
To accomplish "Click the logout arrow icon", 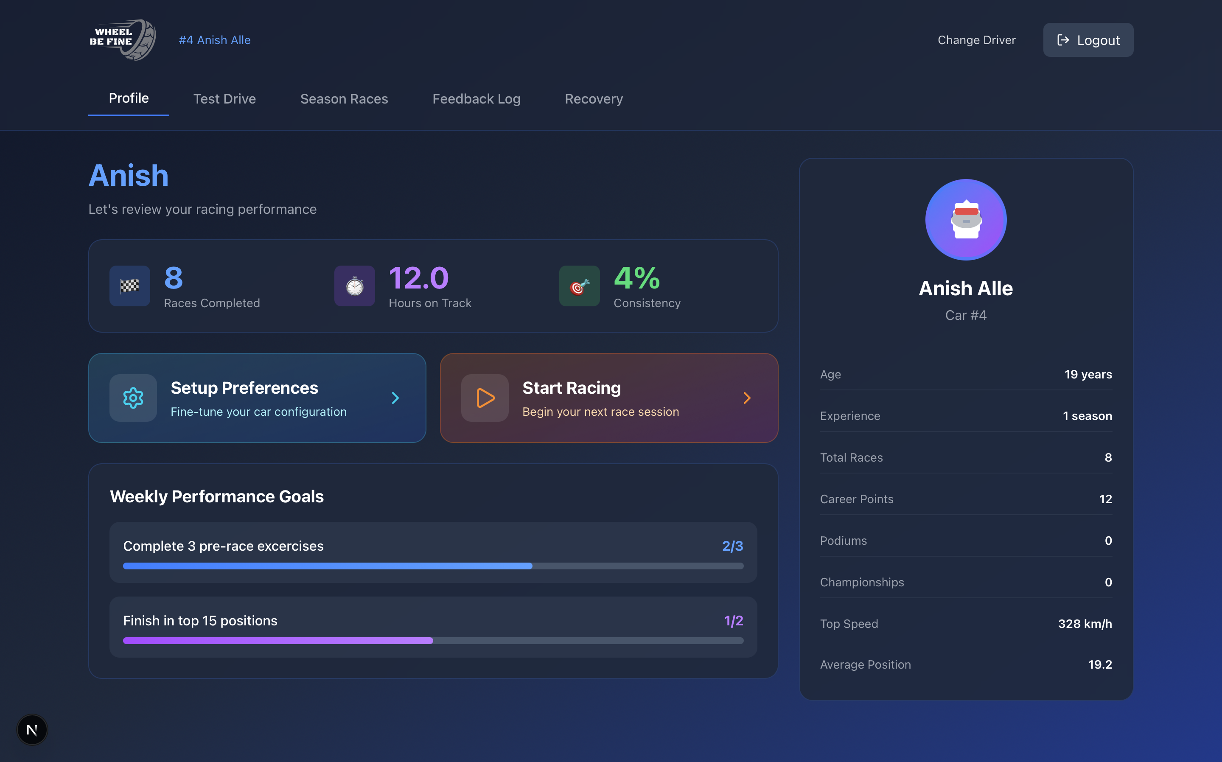I will coord(1063,40).
